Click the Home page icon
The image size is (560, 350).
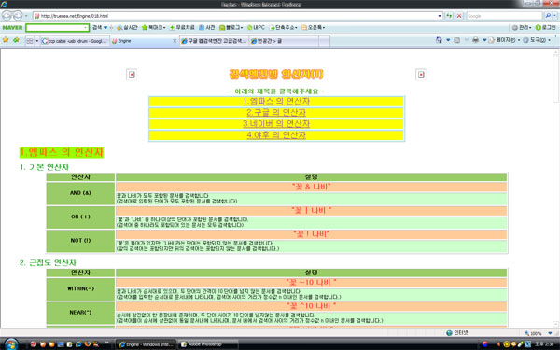(x=439, y=40)
